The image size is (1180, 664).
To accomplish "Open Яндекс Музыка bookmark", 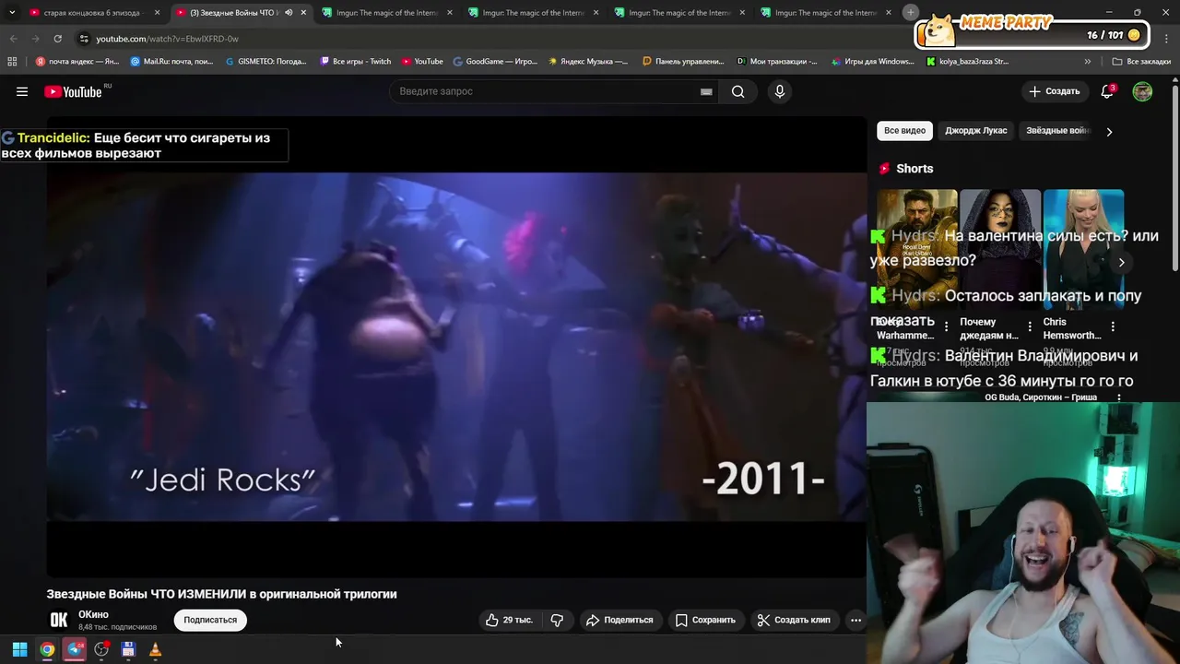I will pos(587,62).
